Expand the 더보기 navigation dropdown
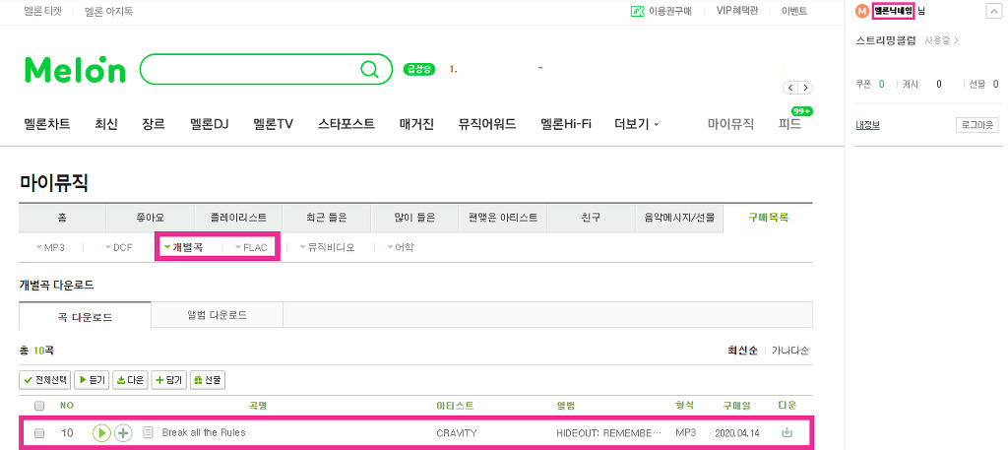This screenshot has width=1008, height=450. click(x=636, y=124)
